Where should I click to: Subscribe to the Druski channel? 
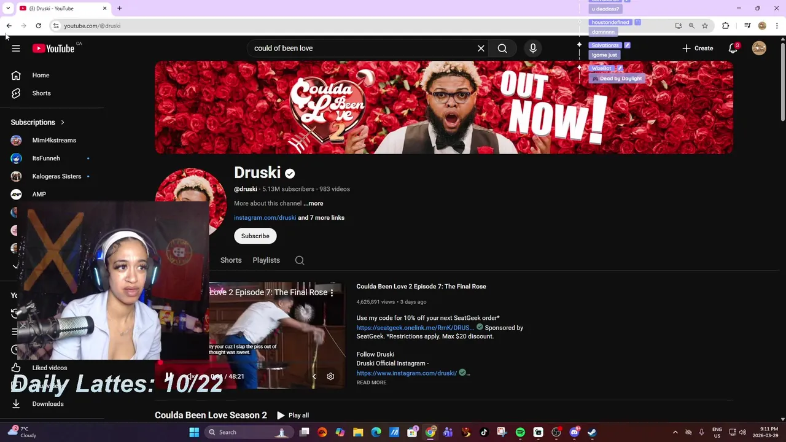pos(255,236)
